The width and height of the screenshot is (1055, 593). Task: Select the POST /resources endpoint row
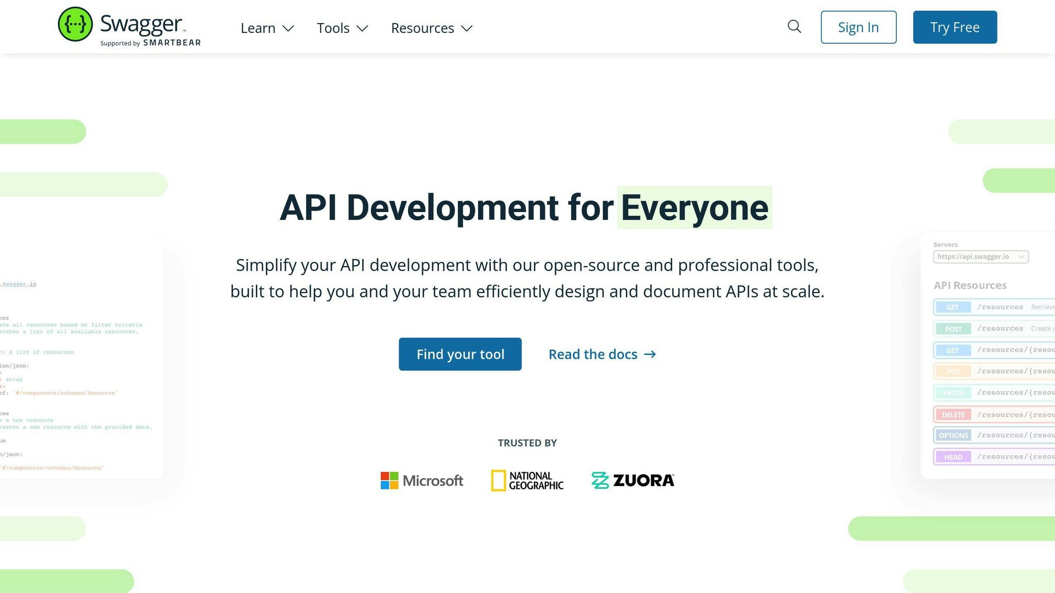(x=1000, y=328)
